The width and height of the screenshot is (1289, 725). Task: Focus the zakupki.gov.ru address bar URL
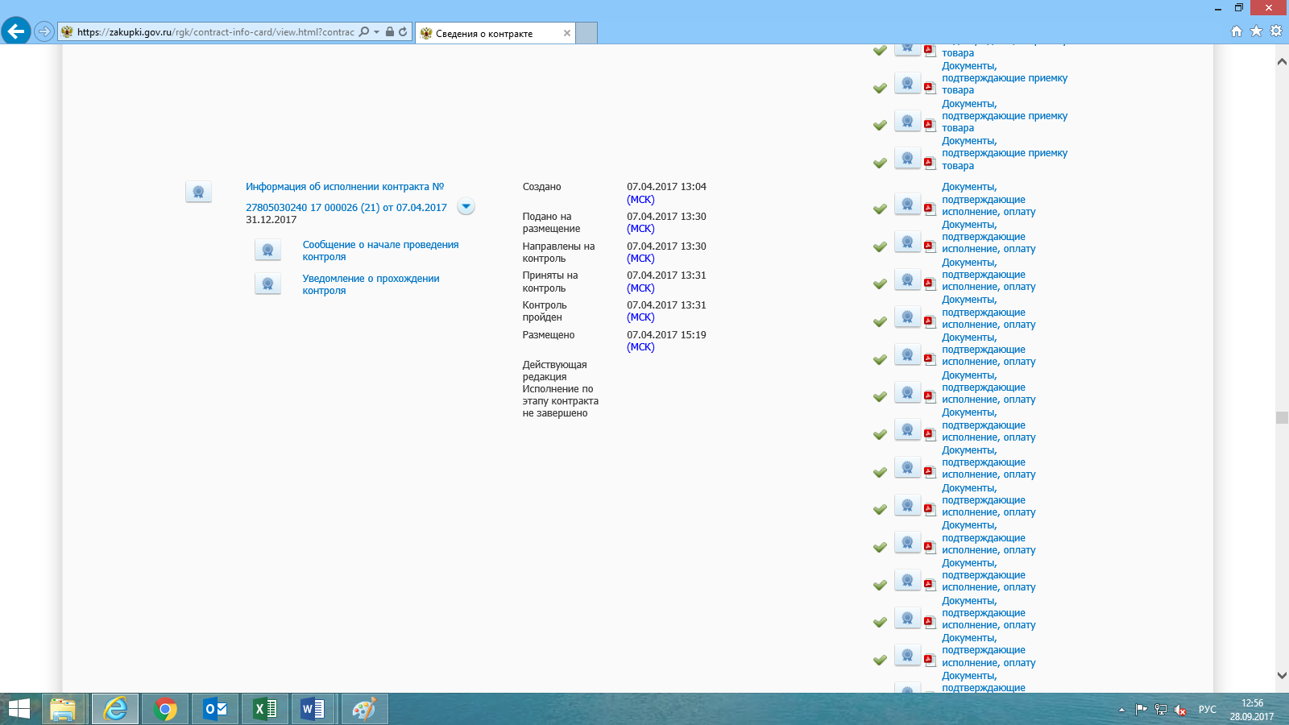pyautogui.click(x=215, y=32)
